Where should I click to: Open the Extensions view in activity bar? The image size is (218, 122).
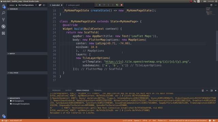pos(3,33)
